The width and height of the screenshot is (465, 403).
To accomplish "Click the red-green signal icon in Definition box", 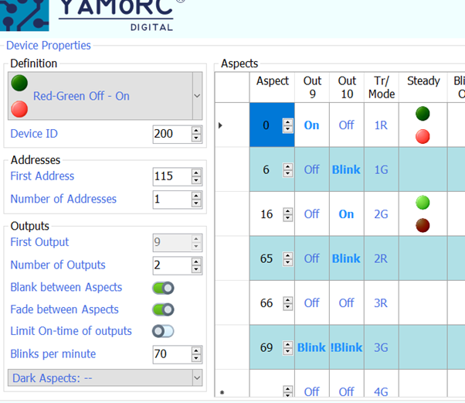I will [x=19, y=96].
